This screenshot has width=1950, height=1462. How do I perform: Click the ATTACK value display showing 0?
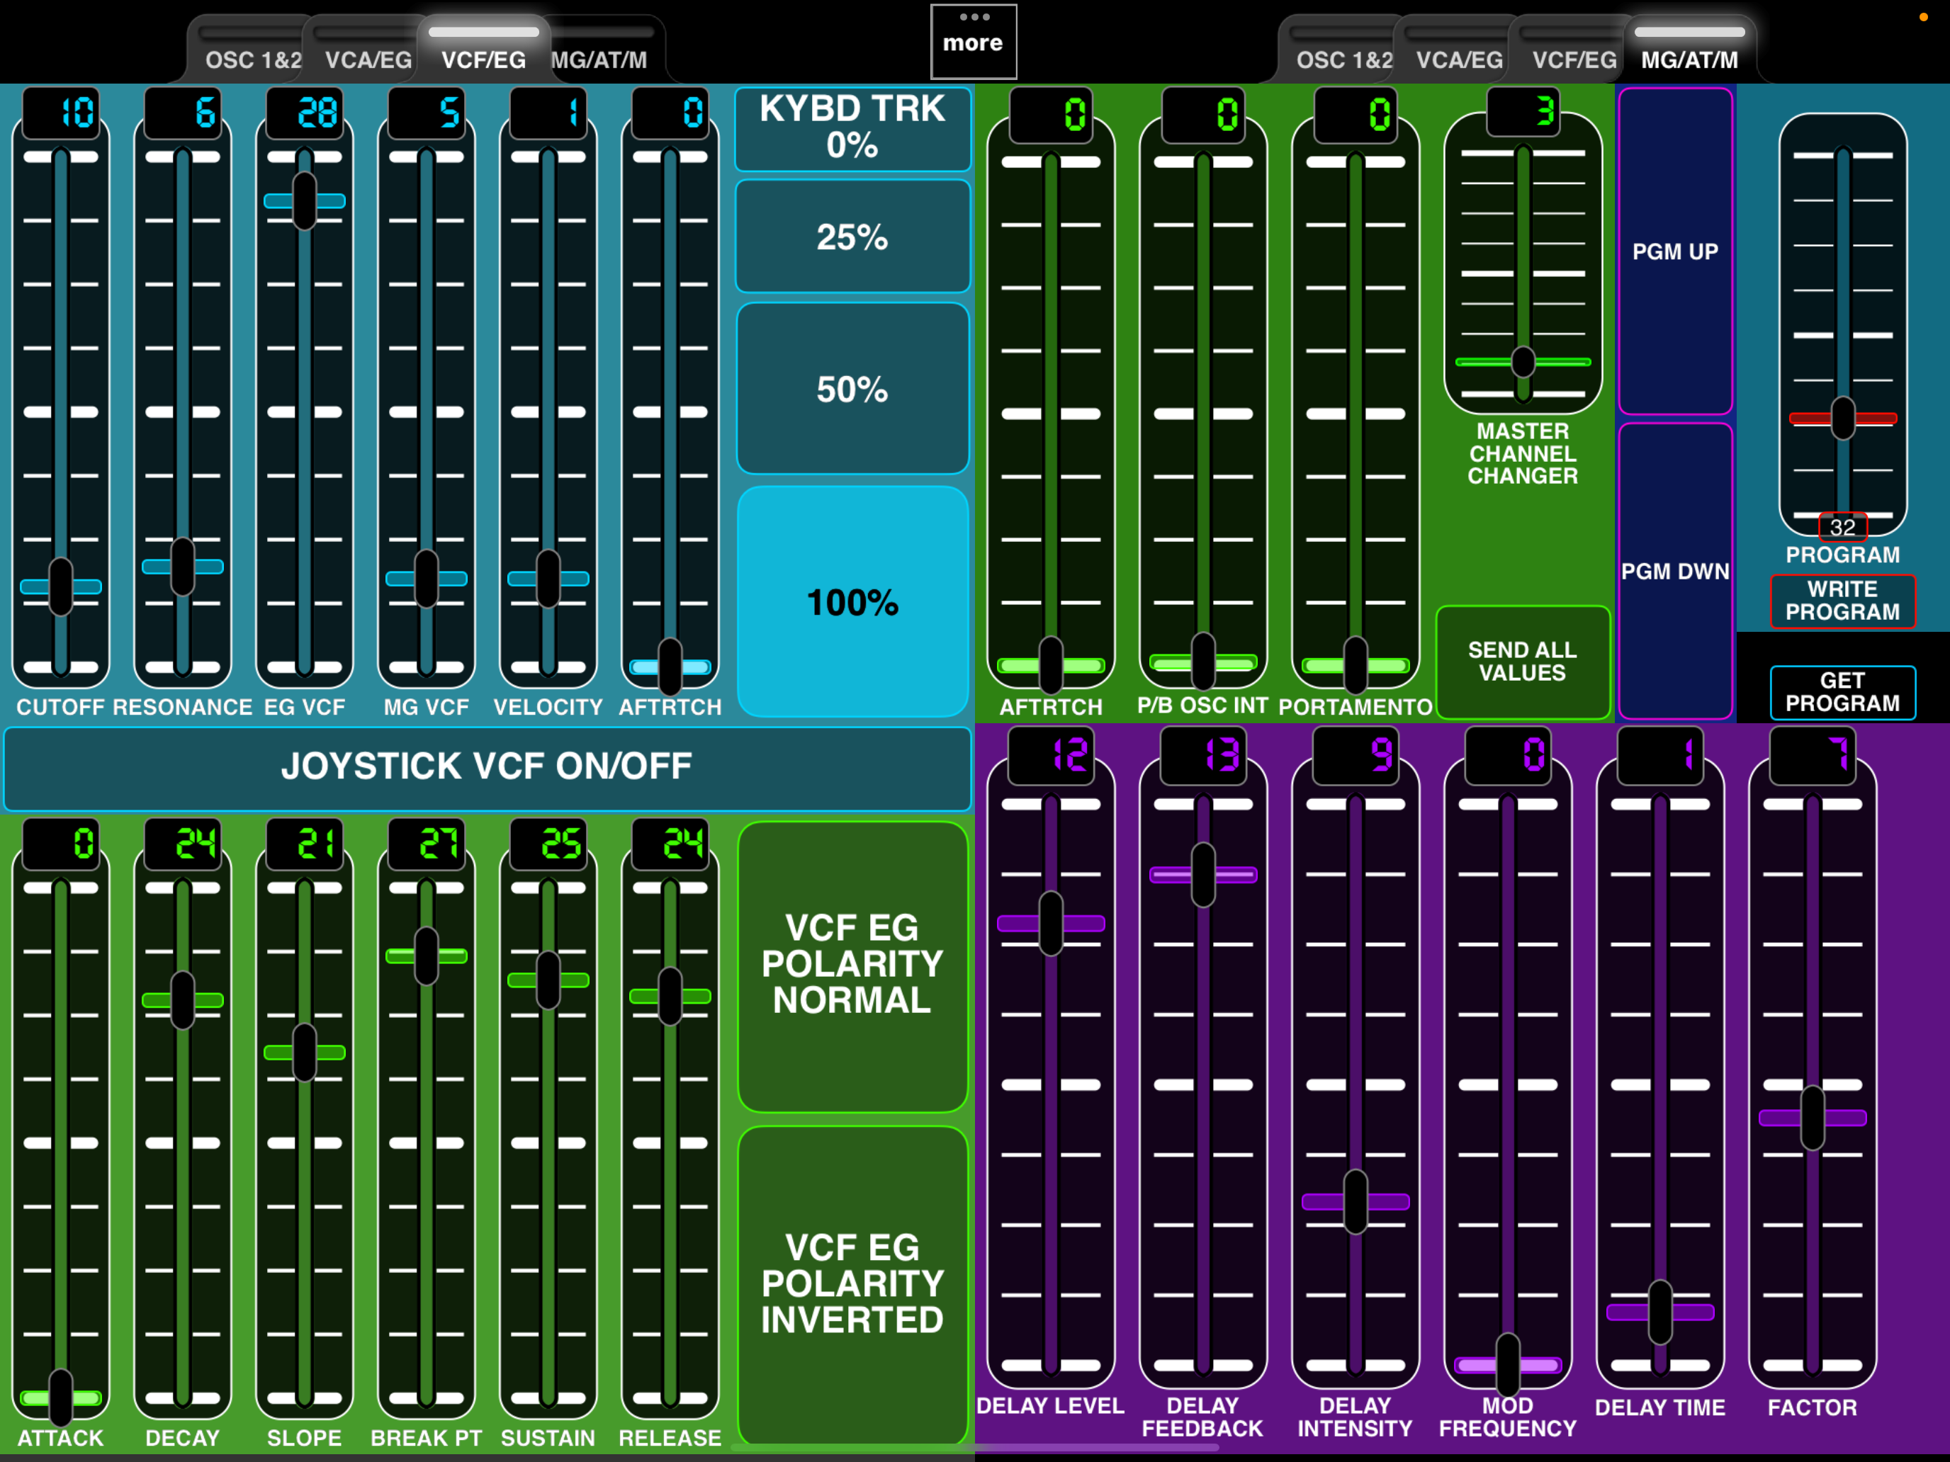[61, 844]
